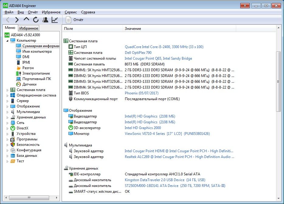Open the graph chart toolbar icon
This screenshot has height=204, width=284.
55,19
